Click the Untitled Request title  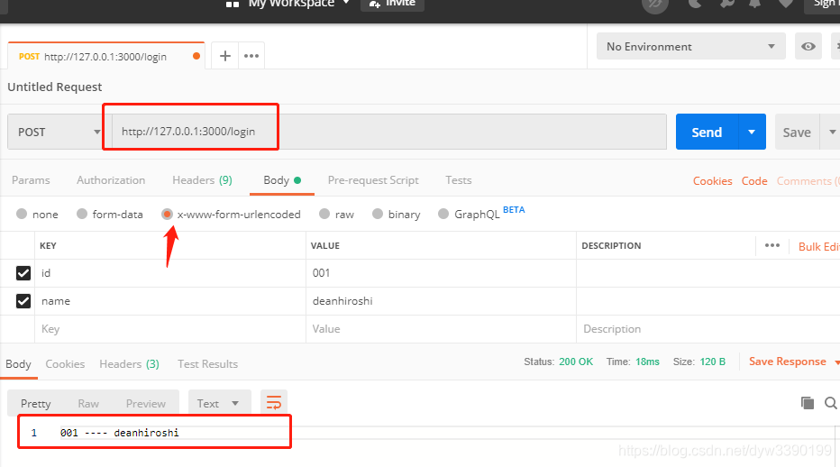55,87
